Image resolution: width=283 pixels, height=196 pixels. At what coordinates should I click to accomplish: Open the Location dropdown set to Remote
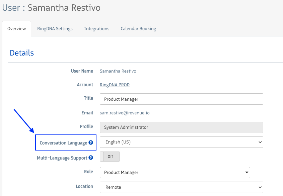pos(181,187)
